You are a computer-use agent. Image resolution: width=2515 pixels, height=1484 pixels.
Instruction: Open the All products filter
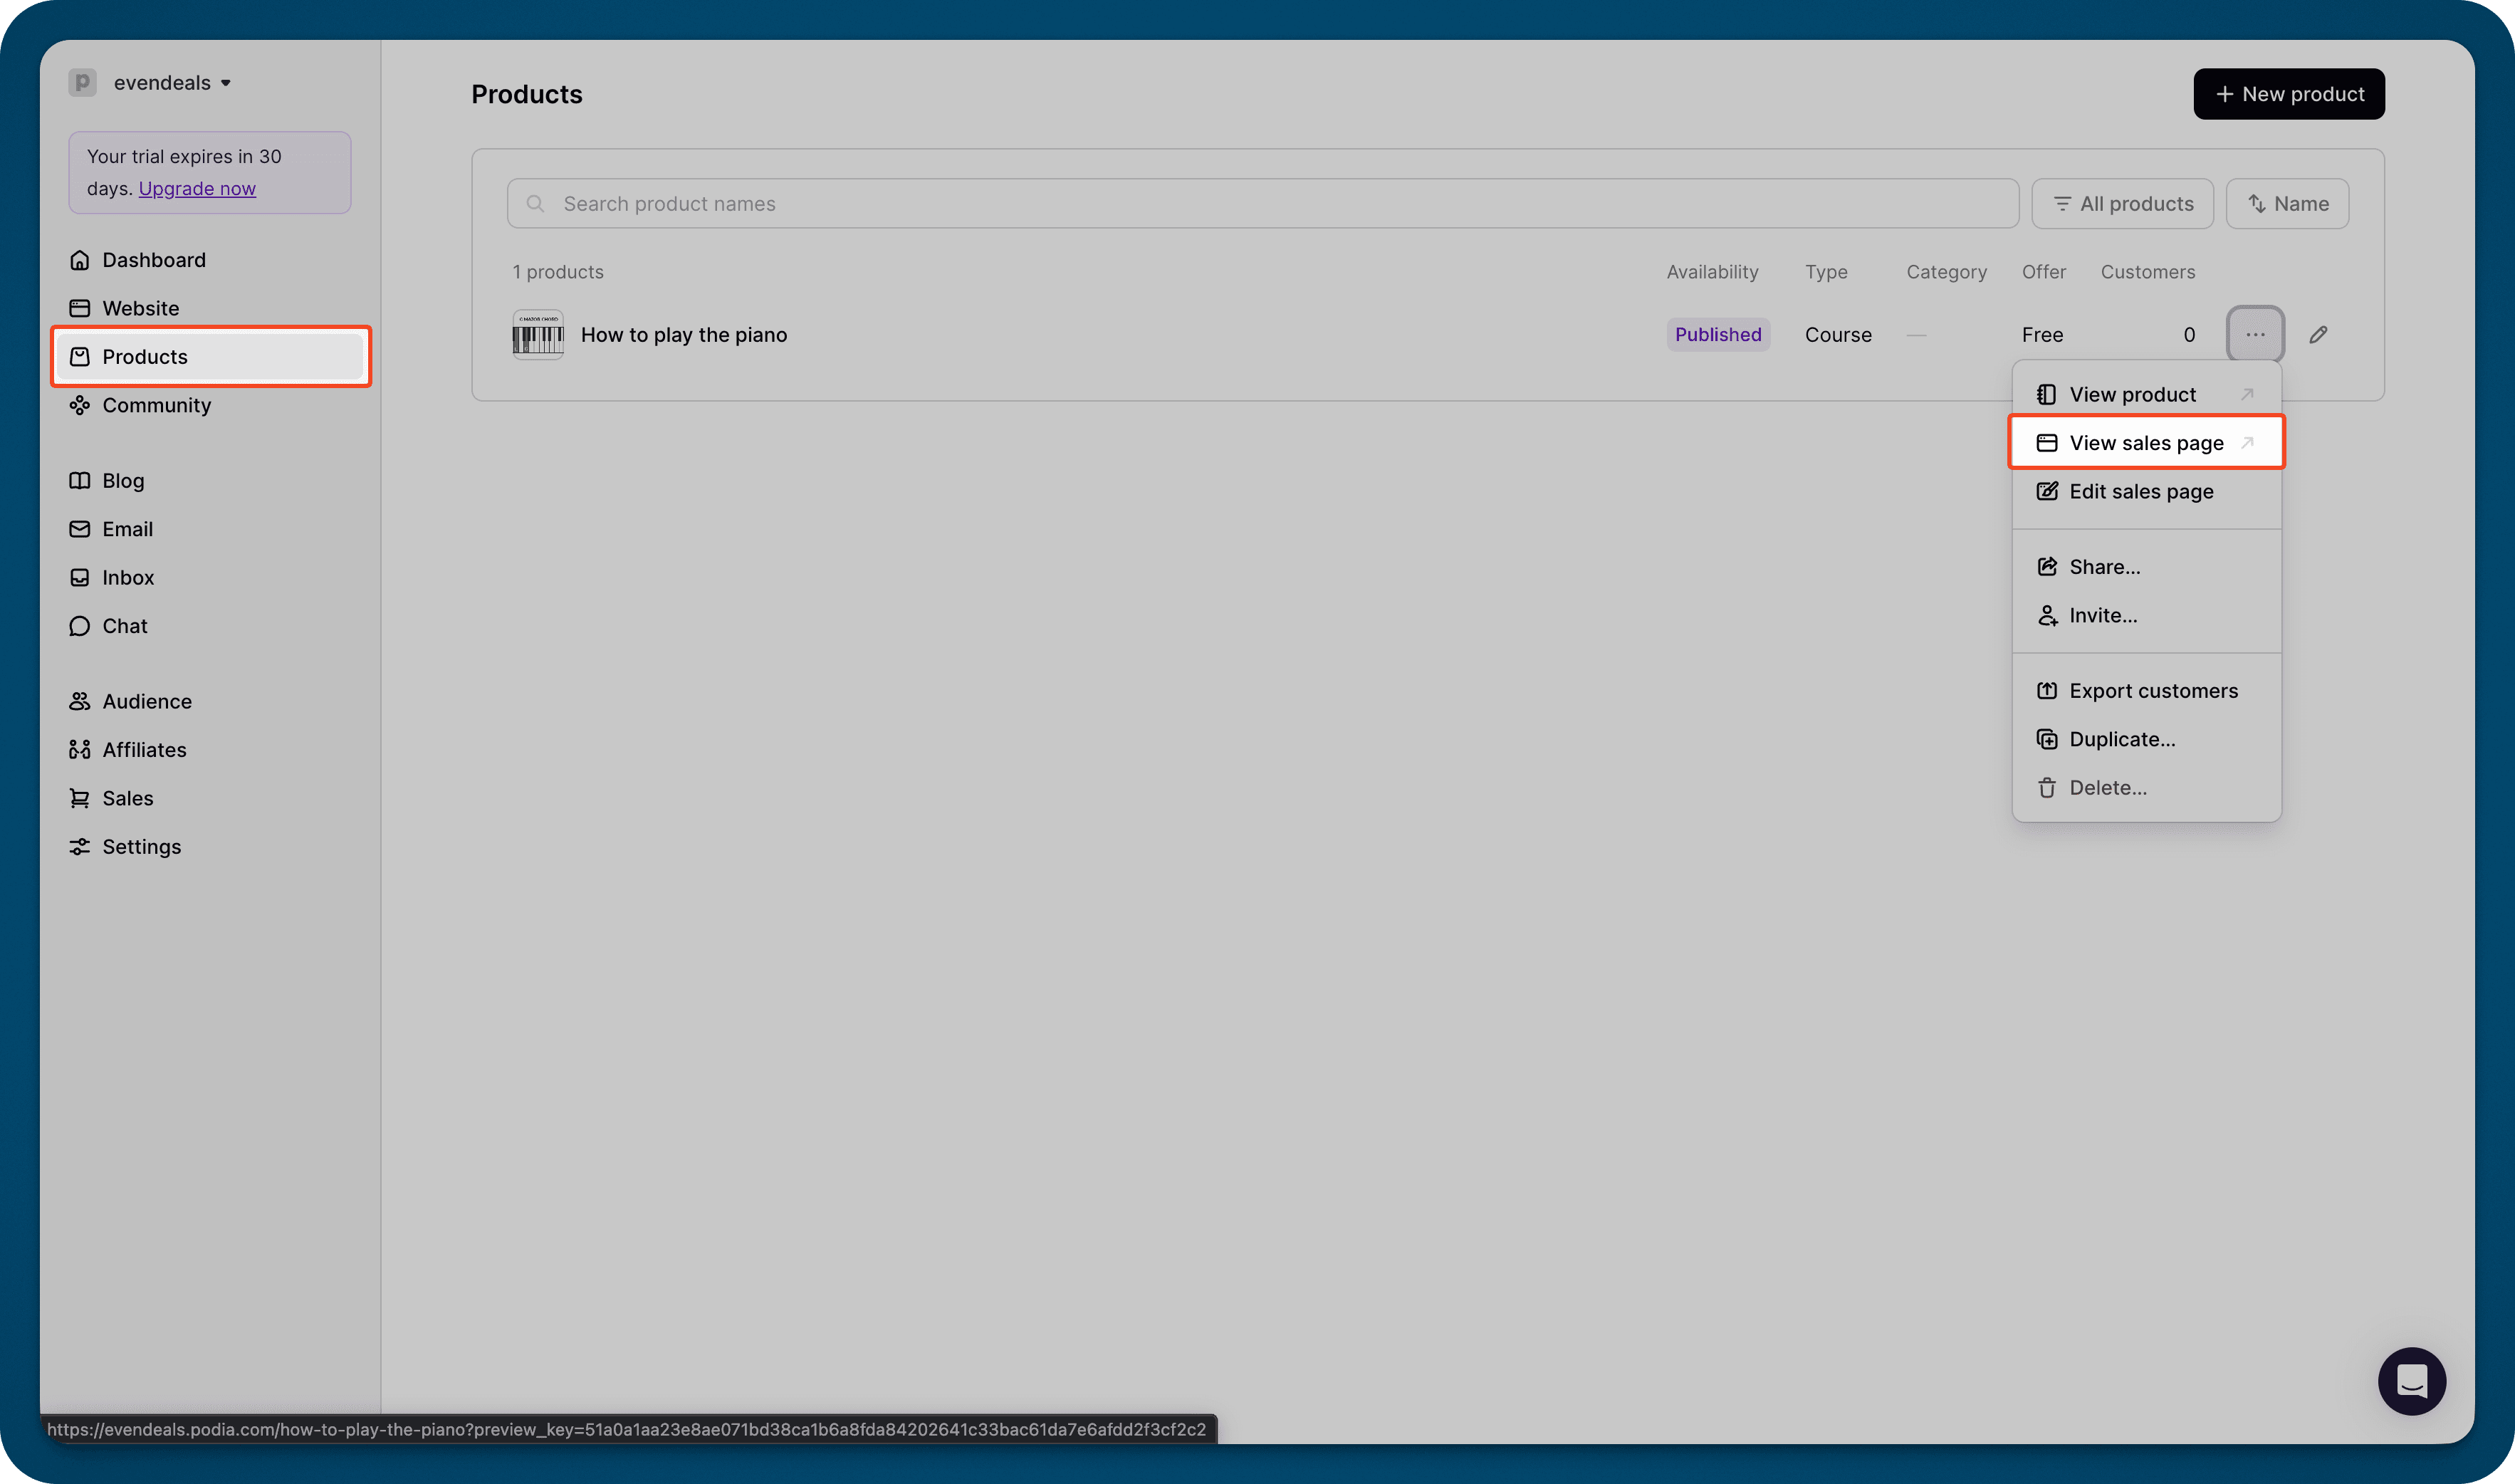[x=2122, y=203]
